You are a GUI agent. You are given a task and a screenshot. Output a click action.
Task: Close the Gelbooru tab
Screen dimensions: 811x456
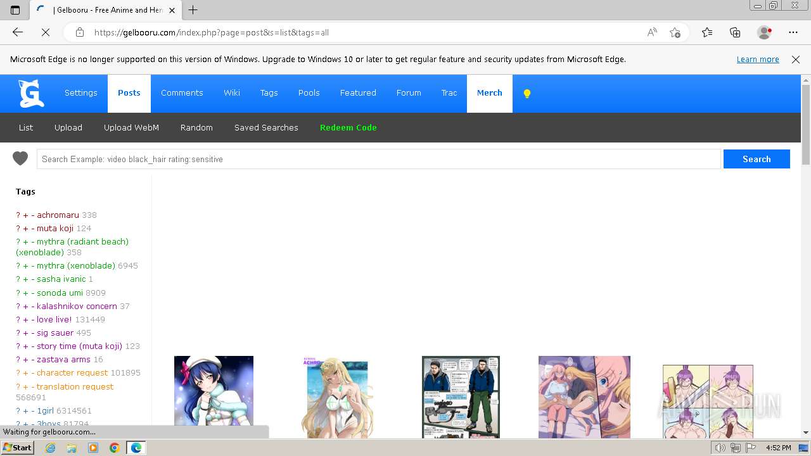tap(172, 10)
